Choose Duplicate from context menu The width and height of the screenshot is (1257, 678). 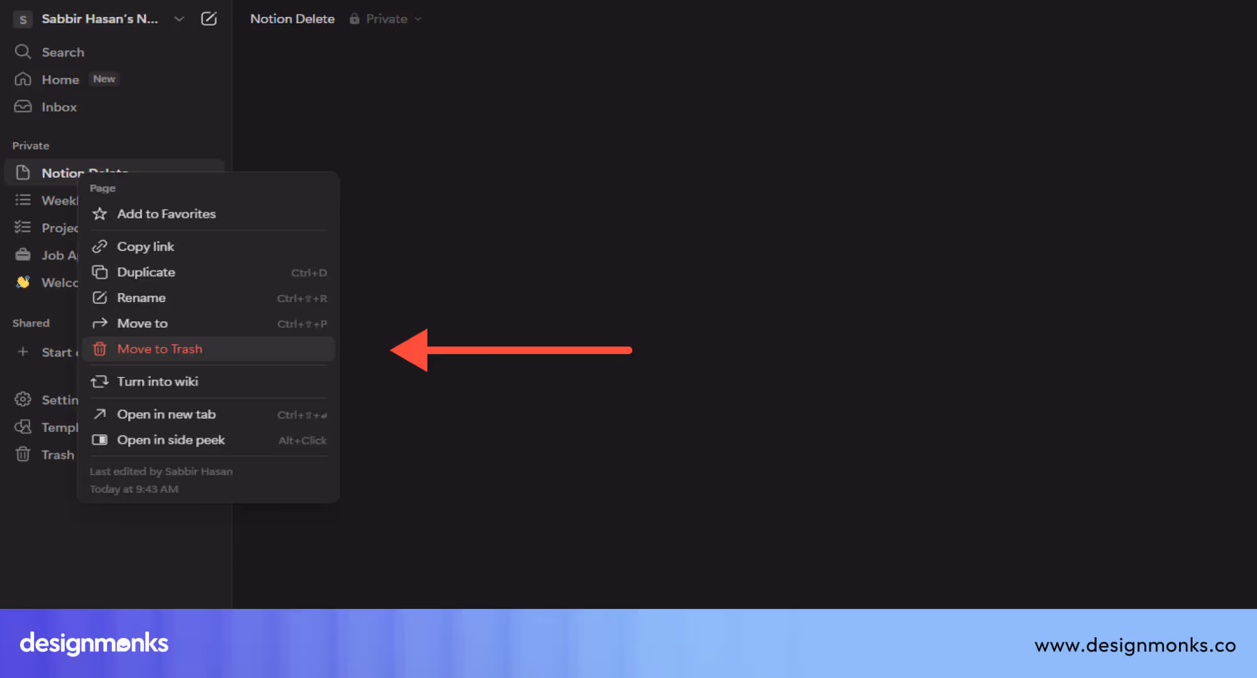[146, 272]
